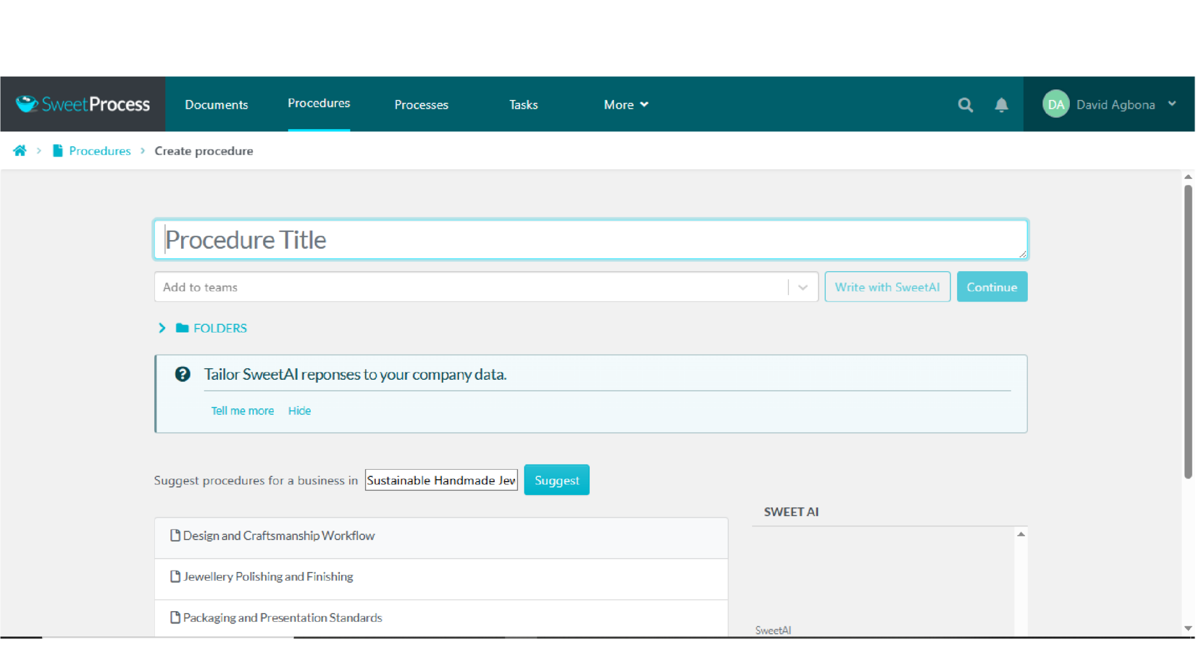Click document icon beside Design and Craftsmanship Workflow
Image resolution: width=1196 pixels, height=672 pixels.
pyautogui.click(x=175, y=535)
